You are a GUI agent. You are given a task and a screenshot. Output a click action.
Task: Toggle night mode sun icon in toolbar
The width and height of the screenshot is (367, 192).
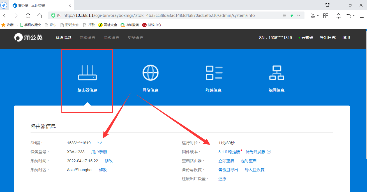click(x=338, y=16)
